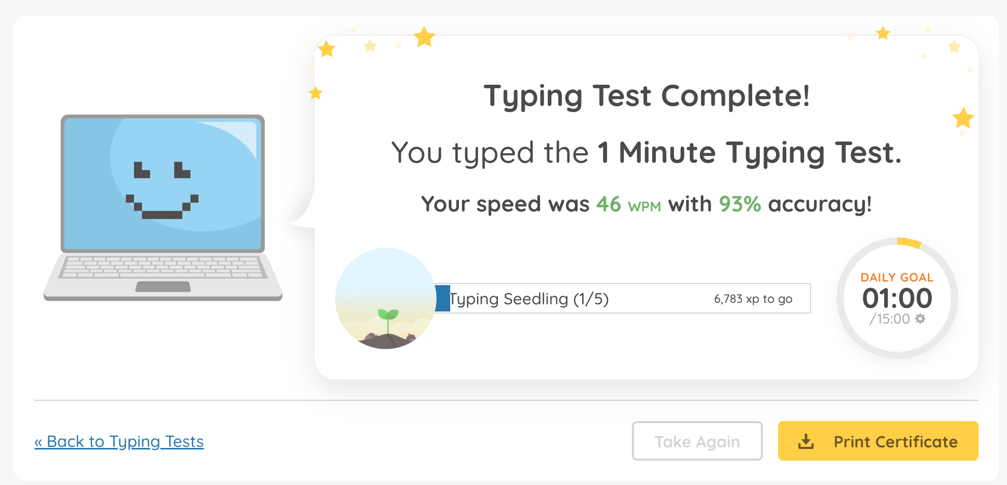Click the laptop mascot's keyboard
The height and width of the screenshot is (485, 1007).
click(162, 267)
